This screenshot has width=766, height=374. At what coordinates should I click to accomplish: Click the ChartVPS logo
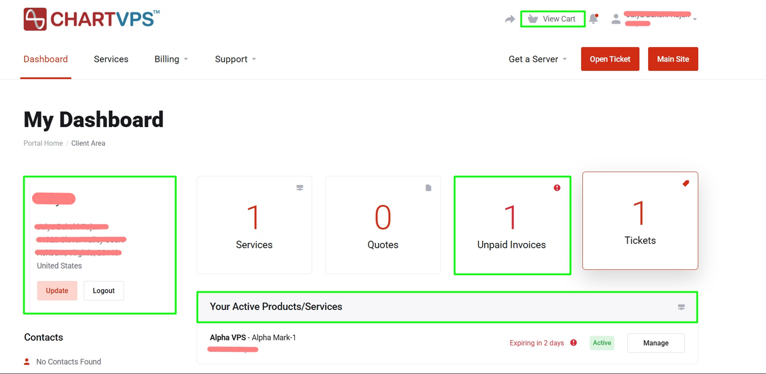[91, 19]
